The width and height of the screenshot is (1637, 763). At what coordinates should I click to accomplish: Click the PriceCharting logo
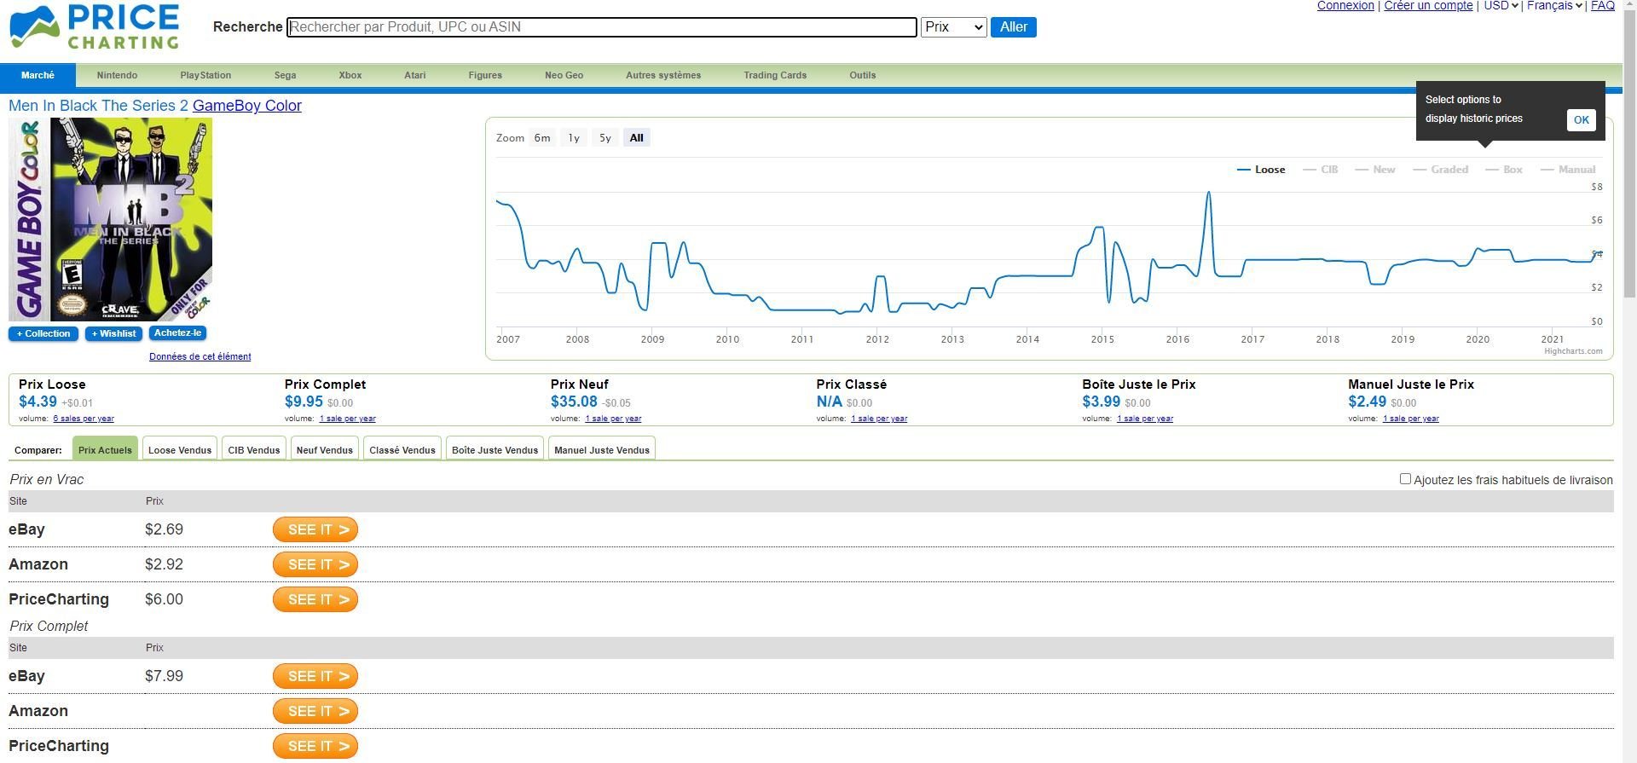(95, 26)
